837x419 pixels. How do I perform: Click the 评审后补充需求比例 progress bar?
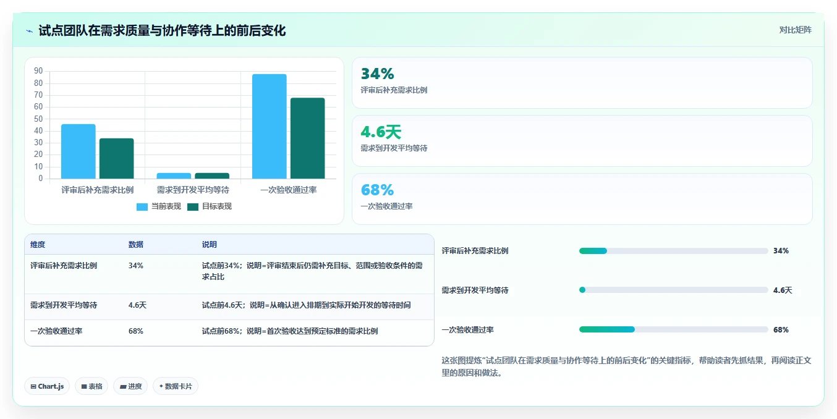[x=674, y=251]
